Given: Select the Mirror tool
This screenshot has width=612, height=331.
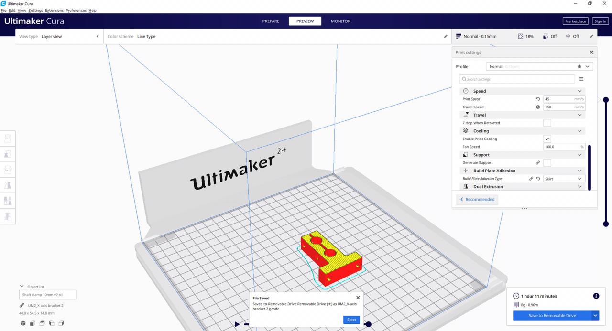Looking at the screenshot, I should coord(8,185).
